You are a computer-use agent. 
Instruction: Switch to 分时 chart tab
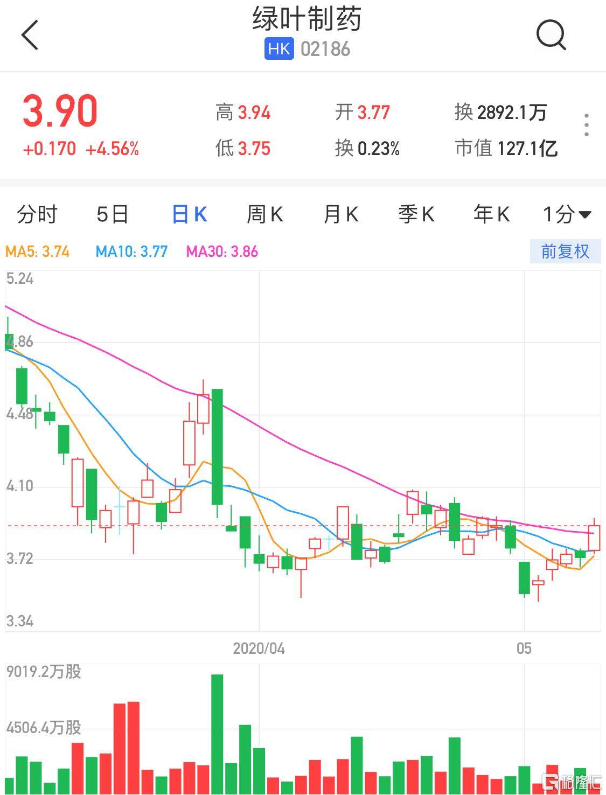[37, 214]
